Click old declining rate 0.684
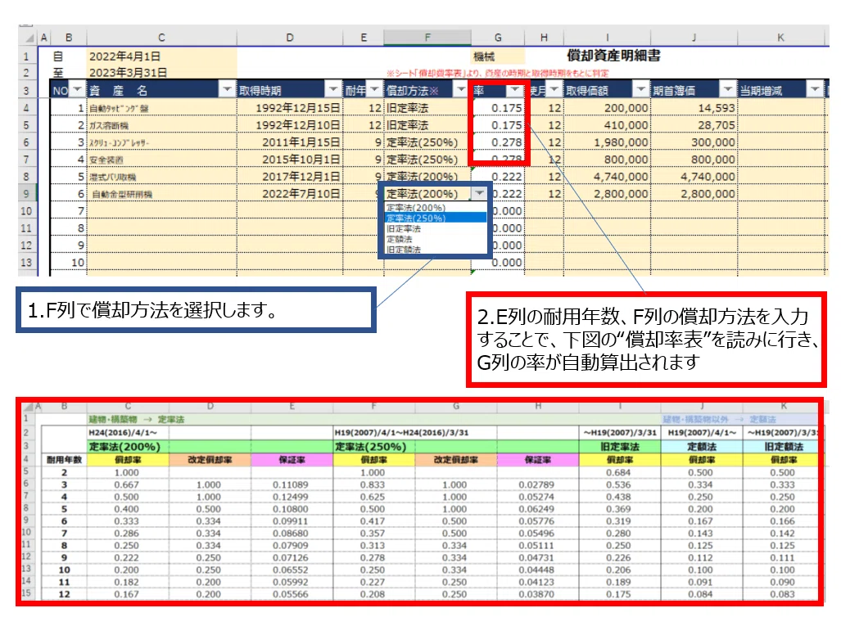 click(x=618, y=473)
